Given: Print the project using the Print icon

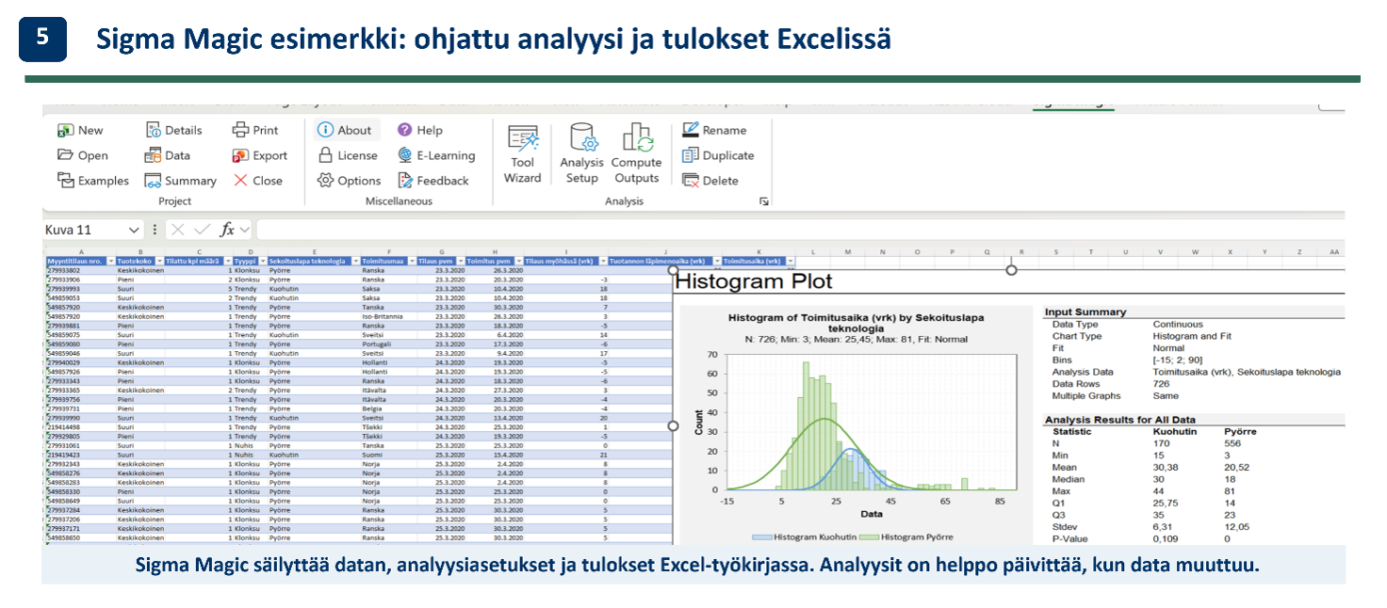Looking at the screenshot, I should pos(240,130).
